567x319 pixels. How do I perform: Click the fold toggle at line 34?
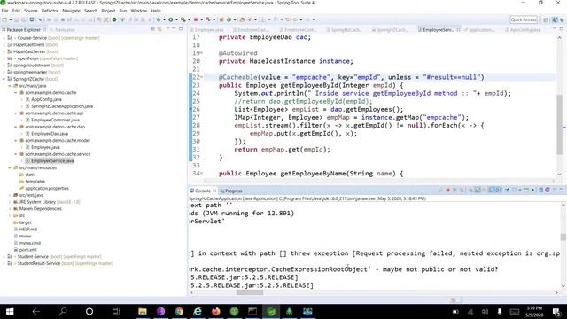[202, 174]
